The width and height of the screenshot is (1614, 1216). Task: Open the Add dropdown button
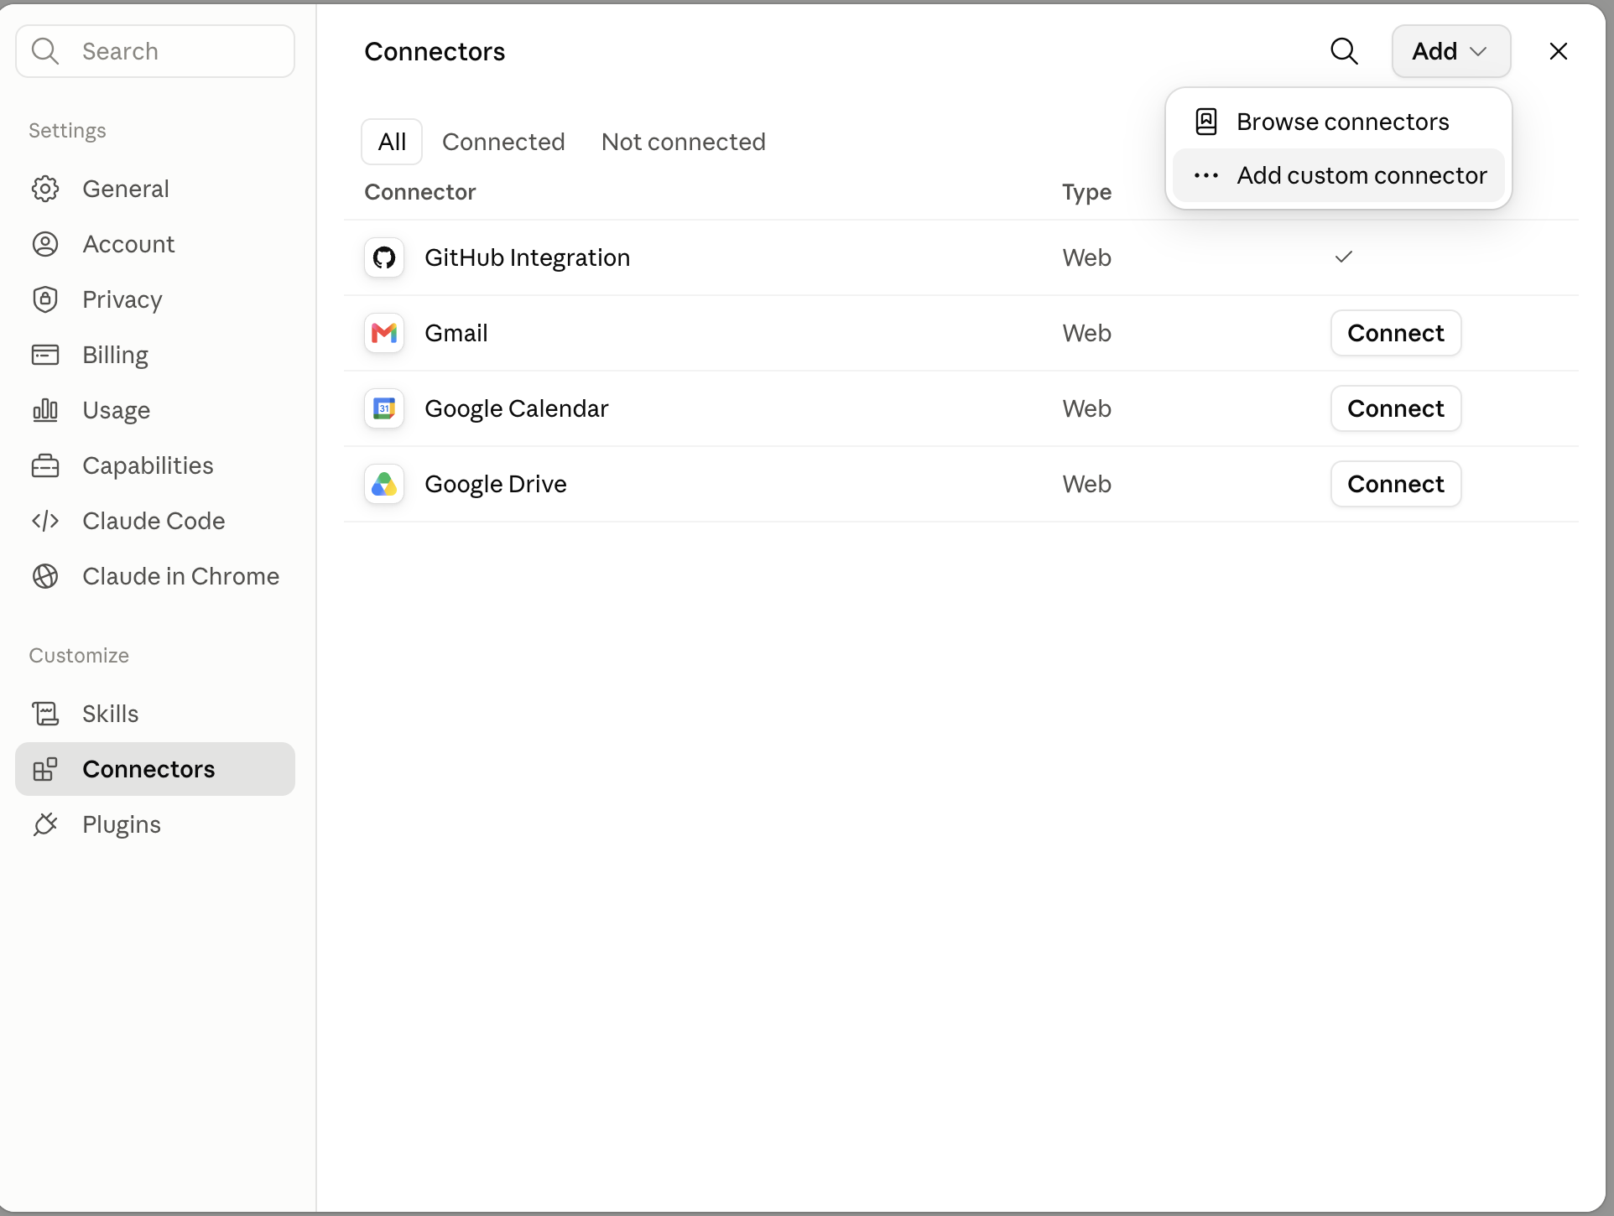pos(1450,51)
